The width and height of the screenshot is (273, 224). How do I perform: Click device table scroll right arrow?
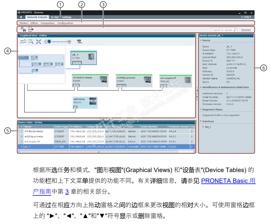click(194, 152)
